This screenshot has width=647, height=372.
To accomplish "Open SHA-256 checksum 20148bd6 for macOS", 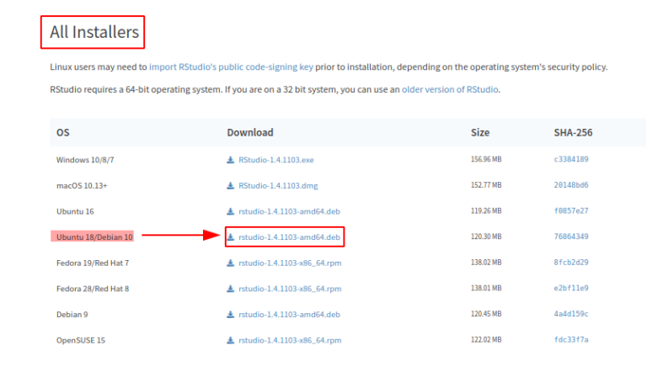I will click(571, 185).
